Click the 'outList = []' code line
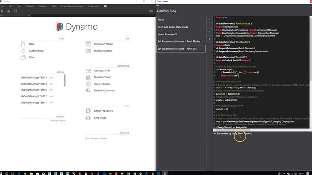312x175 pixels. pyautogui.click(x=222, y=109)
